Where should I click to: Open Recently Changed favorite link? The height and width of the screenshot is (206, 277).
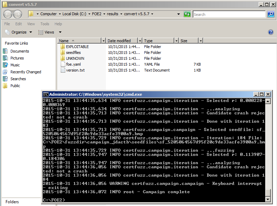(26, 72)
